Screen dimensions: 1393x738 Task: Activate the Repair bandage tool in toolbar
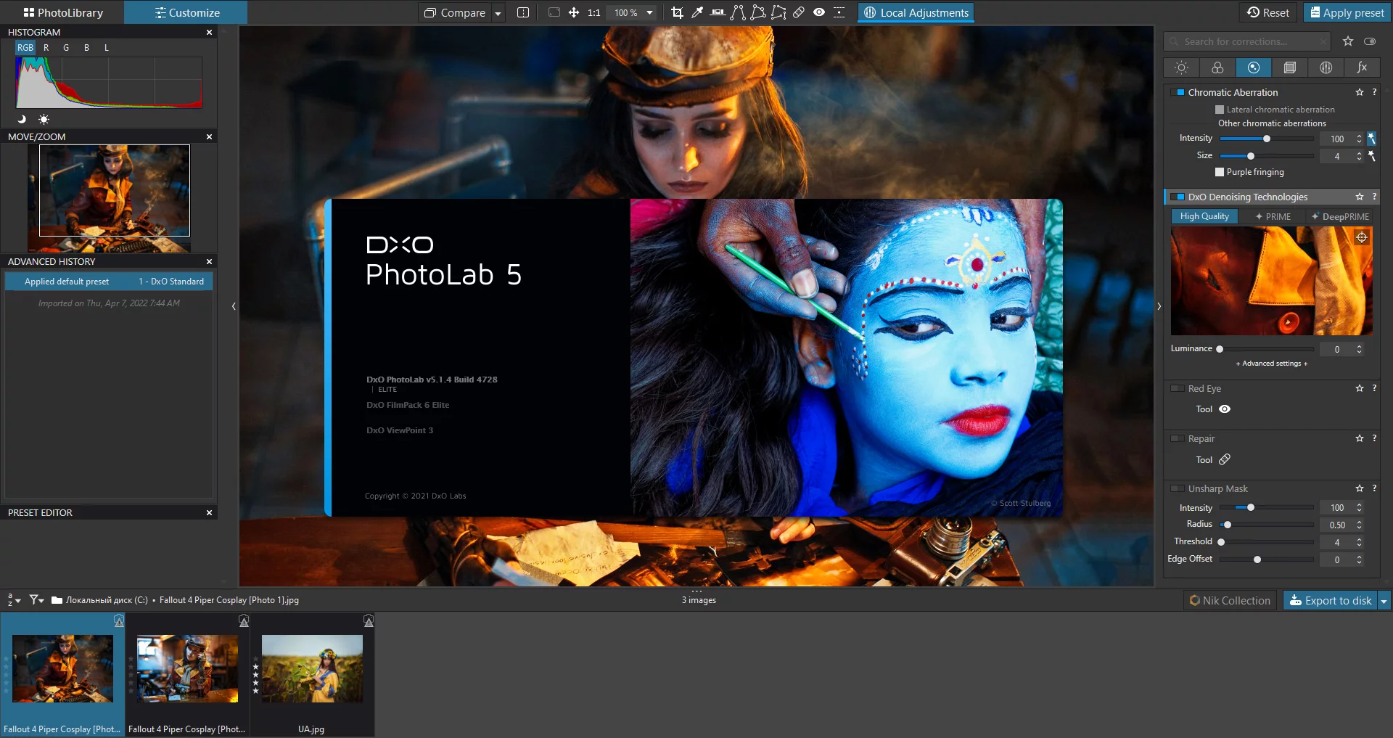click(799, 12)
